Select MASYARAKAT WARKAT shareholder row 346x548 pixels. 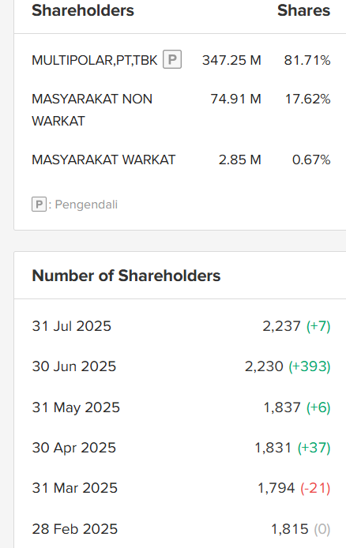tap(181, 160)
